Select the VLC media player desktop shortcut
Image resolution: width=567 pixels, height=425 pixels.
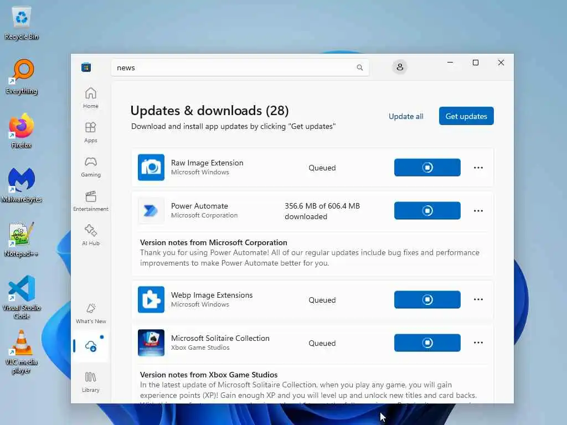click(x=22, y=353)
